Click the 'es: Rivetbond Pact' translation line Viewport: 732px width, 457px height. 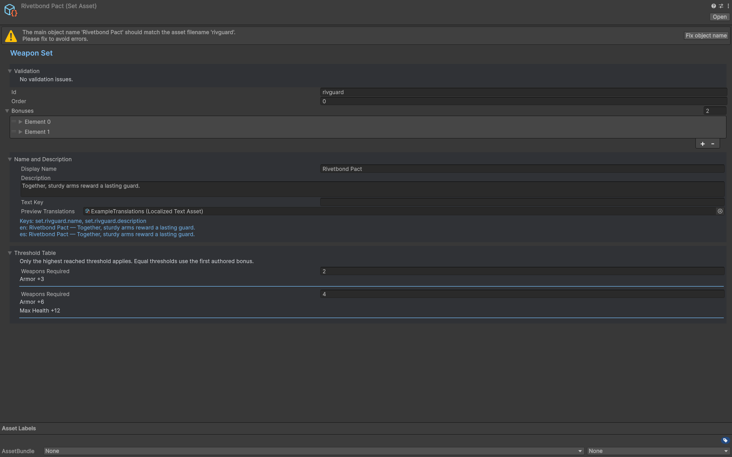pyautogui.click(x=107, y=234)
